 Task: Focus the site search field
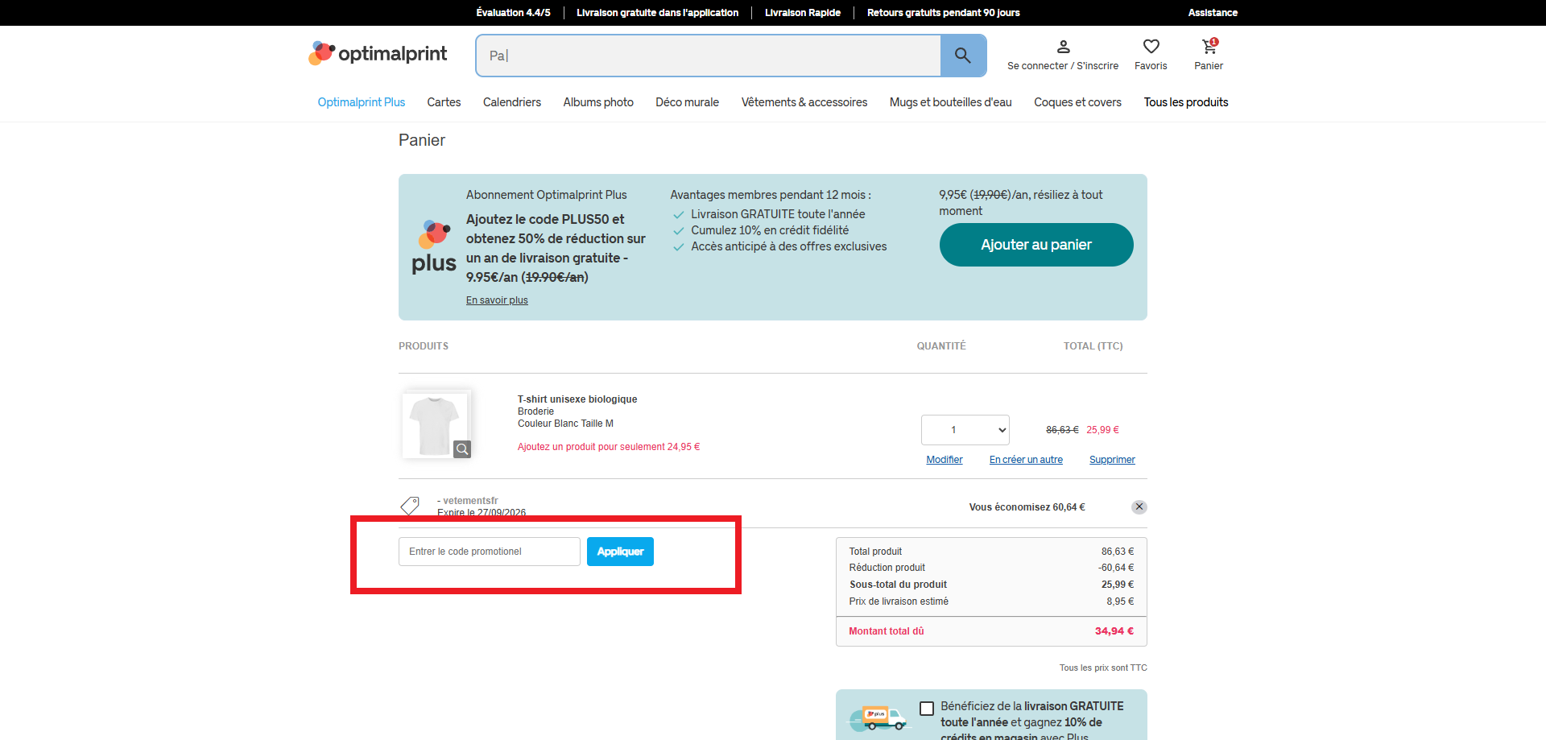tap(709, 56)
